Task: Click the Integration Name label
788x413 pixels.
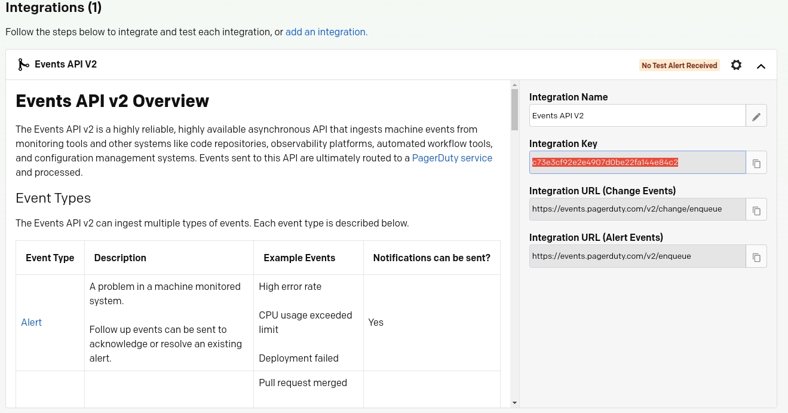Action: (x=569, y=97)
